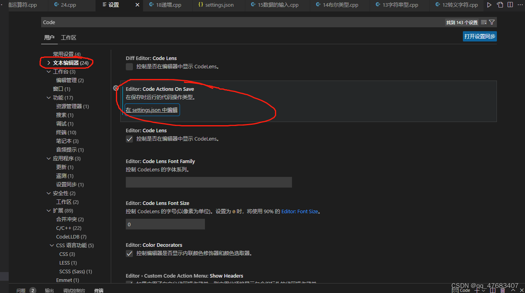Disable the Color Decorators checkbox
The image size is (525, 293).
click(x=129, y=254)
